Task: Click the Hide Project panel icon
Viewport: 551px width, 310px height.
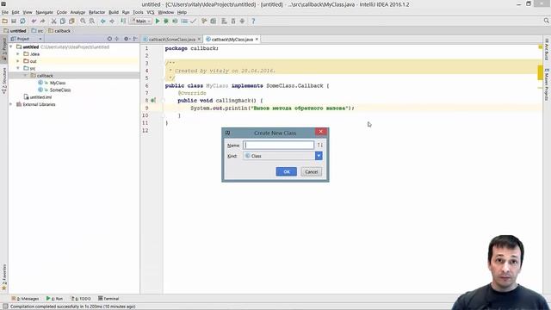Action: (x=135, y=39)
